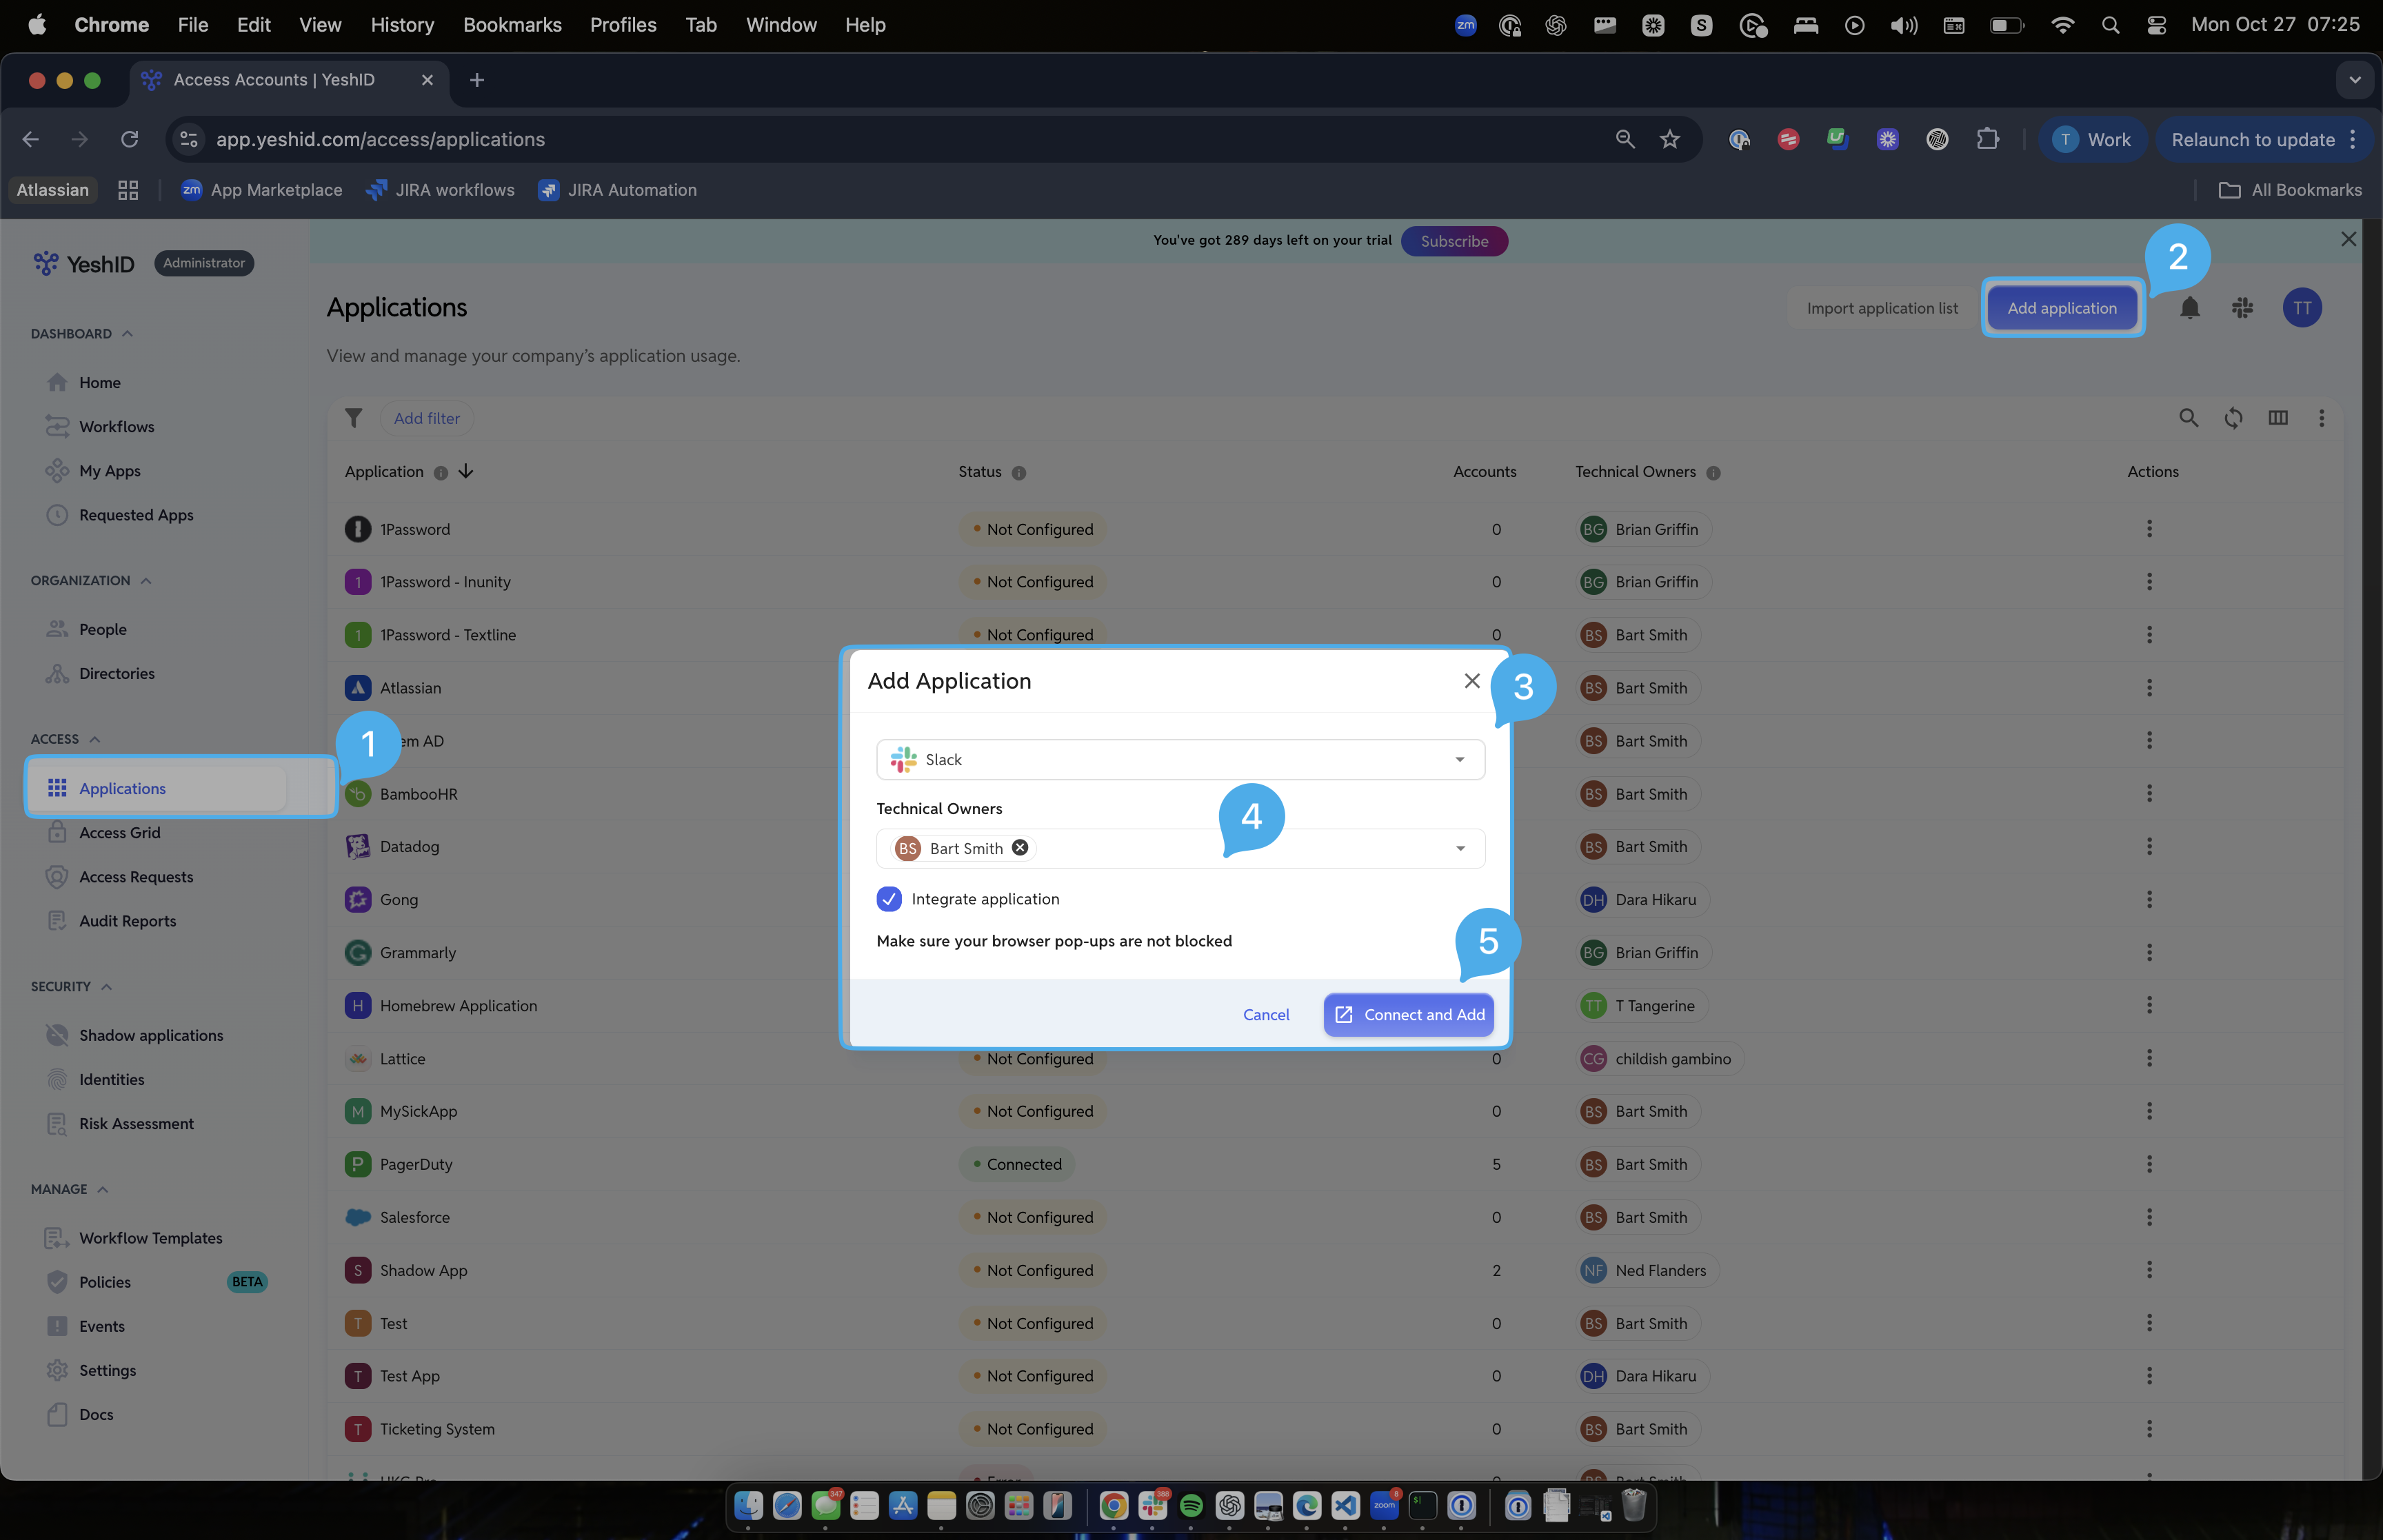This screenshot has height=1540, width=2383.
Task: Close the Add Application dialog
Action: click(x=1471, y=681)
